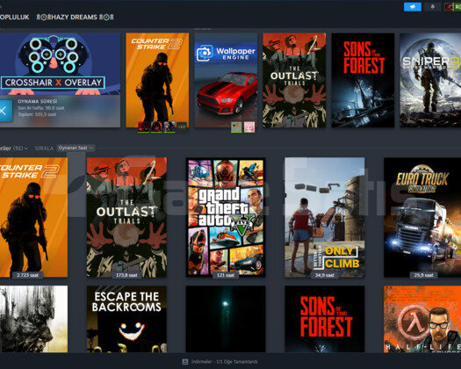The width and height of the screenshot is (461, 369).
Task: Open the HAZY DREAMS profile menu
Action: (75, 17)
